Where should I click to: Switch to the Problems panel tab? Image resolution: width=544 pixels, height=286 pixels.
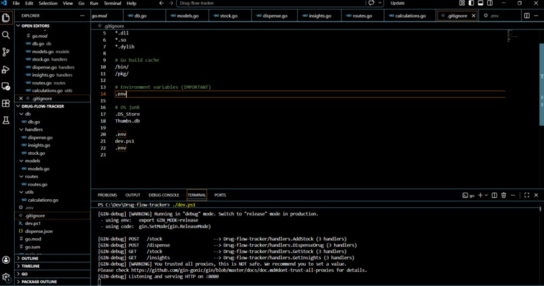[107, 195]
